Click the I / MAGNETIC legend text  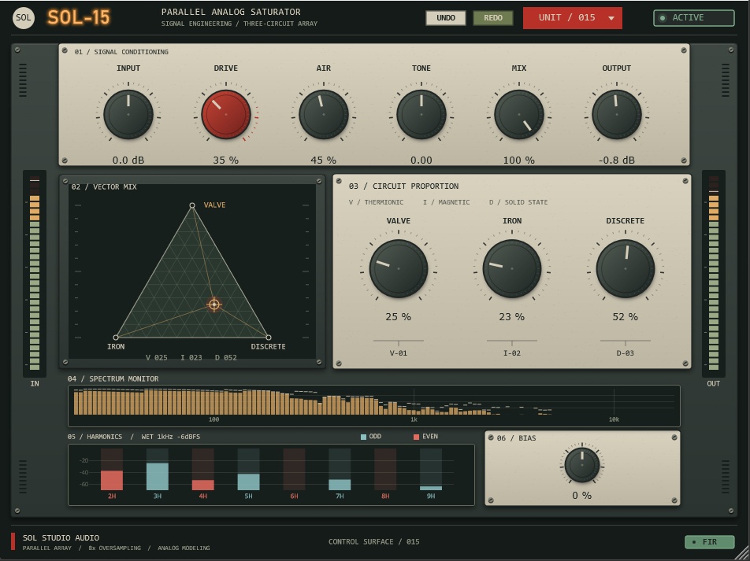pos(446,203)
